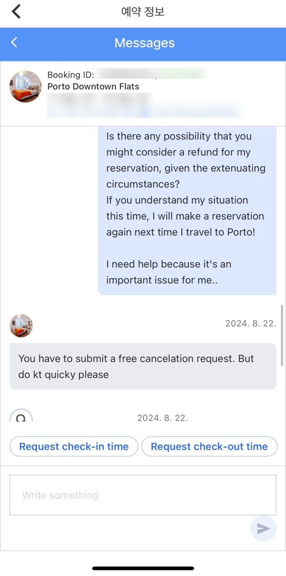Select the Porto Downtown Flats property name
Image resolution: width=286 pixels, height=576 pixels.
pos(93,87)
